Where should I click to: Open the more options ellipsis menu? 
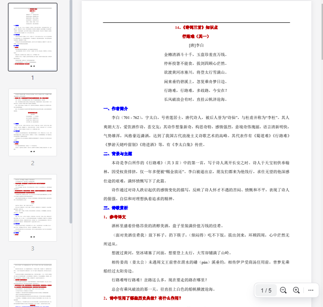point(311,290)
